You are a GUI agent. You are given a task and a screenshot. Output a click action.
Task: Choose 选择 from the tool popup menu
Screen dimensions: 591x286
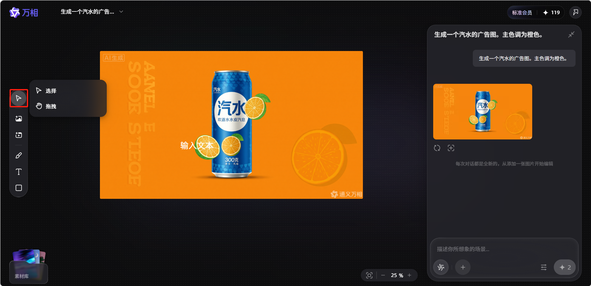pyautogui.click(x=51, y=91)
